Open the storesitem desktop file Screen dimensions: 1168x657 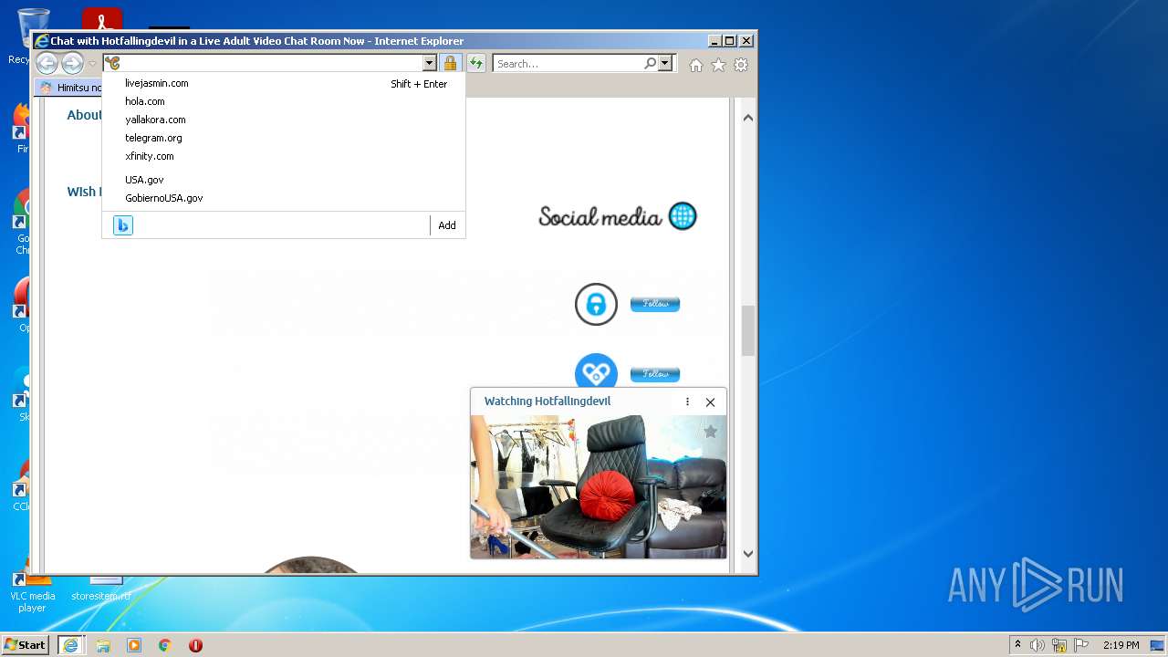pyautogui.click(x=100, y=589)
